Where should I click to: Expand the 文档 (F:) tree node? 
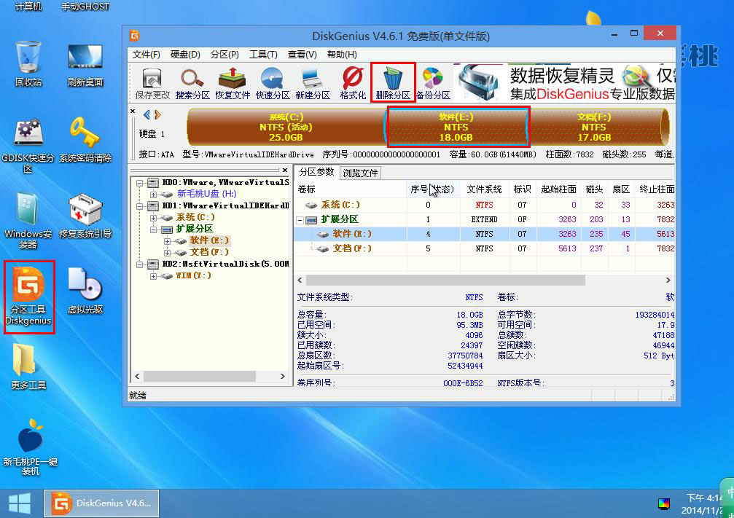pyautogui.click(x=167, y=253)
